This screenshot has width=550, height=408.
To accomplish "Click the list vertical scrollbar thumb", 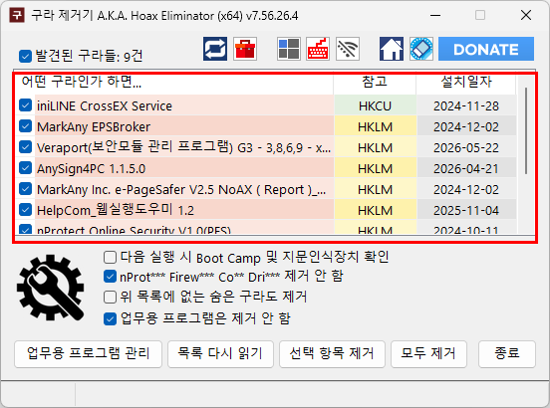I will [x=525, y=130].
